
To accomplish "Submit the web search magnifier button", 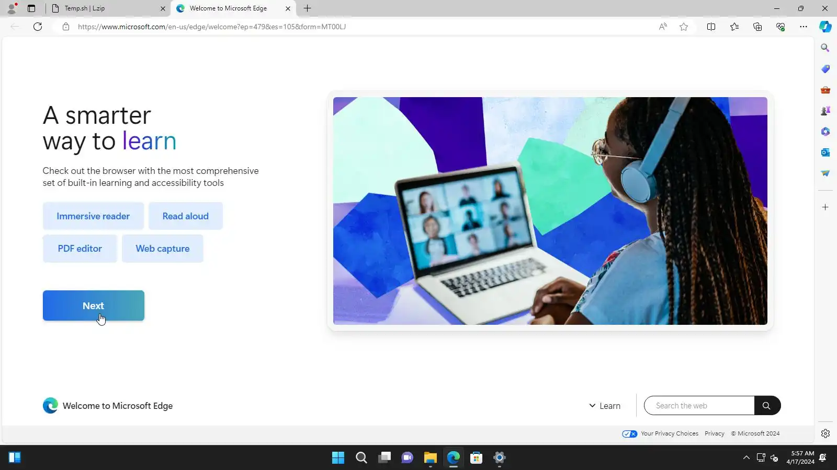I will (x=767, y=406).
